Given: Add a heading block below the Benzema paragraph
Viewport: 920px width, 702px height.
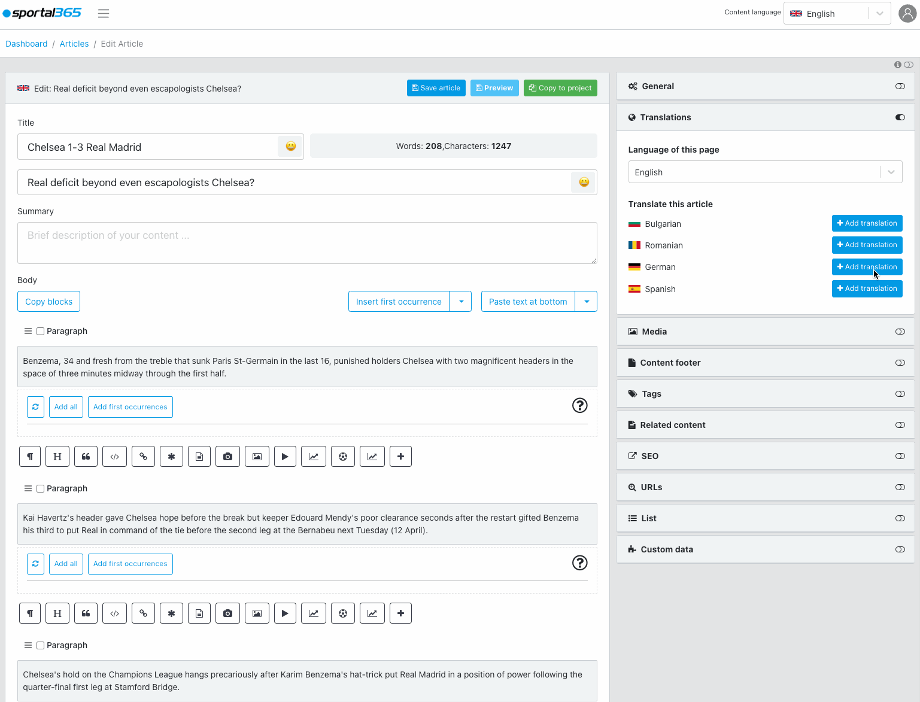Looking at the screenshot, I should click(57, 457).
